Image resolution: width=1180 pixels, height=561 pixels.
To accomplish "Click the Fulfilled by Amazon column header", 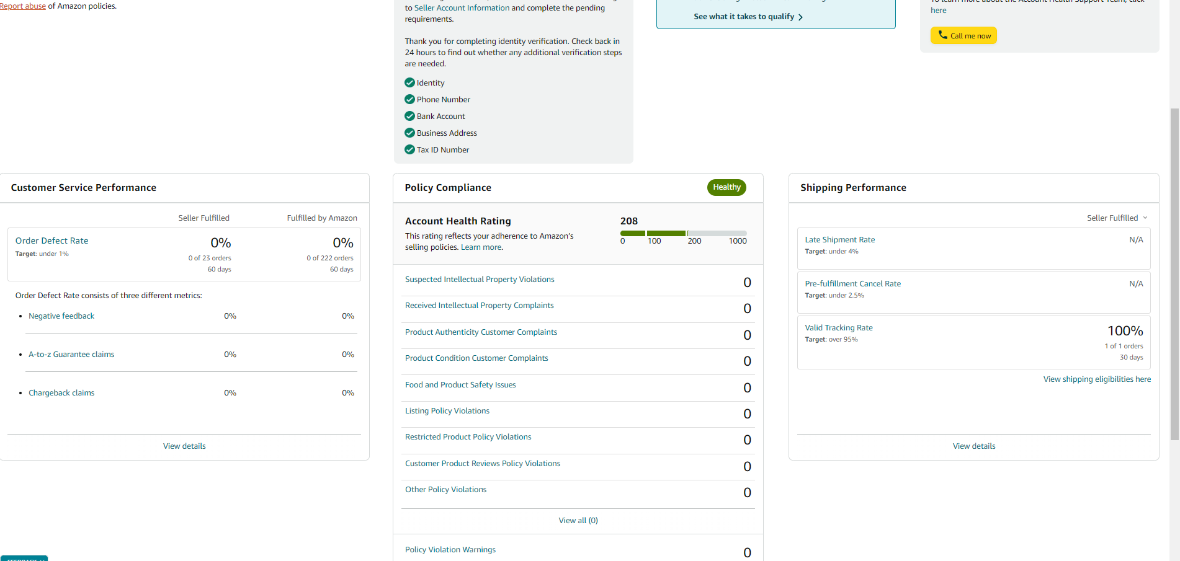I will click(x=322, y=218).
